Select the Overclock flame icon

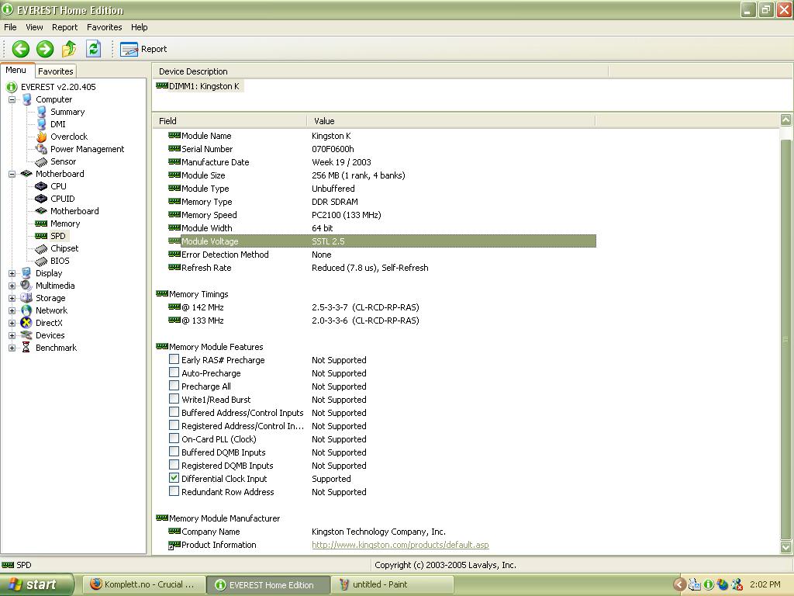pos(42,137)
